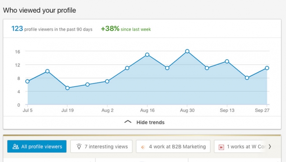Image resolution: width=286 pixels, height=162 pixels.
Task: Click the W Company red logo icon
Action: (221, 147)
